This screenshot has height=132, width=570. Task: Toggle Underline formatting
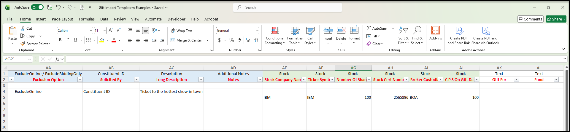(x=75, y=40)
